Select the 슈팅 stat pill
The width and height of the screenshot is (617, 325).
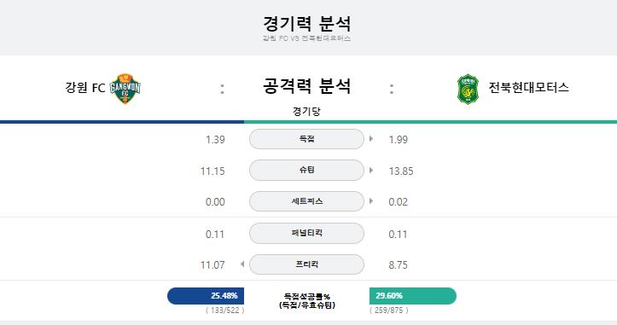coord(306,170)
